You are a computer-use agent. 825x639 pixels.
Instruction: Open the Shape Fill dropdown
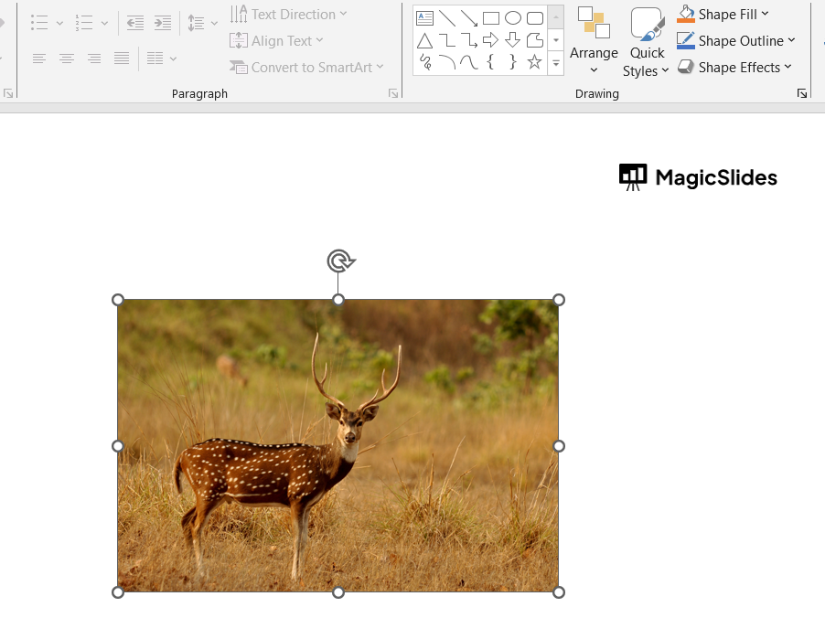coord(765,15)
